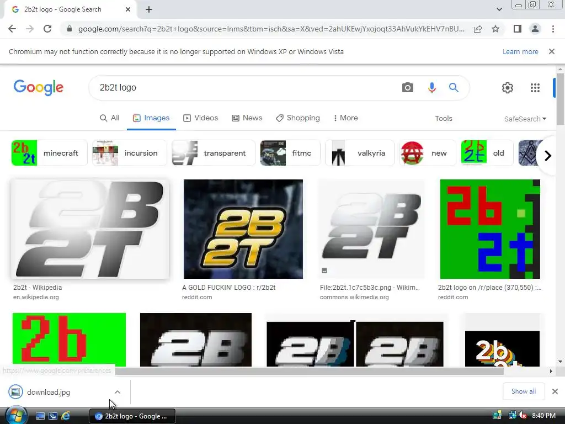Image resolution: width=565 pixels, height=424 pixels.
Task: Go to Google home via logo
Action: tap(39, 88)
